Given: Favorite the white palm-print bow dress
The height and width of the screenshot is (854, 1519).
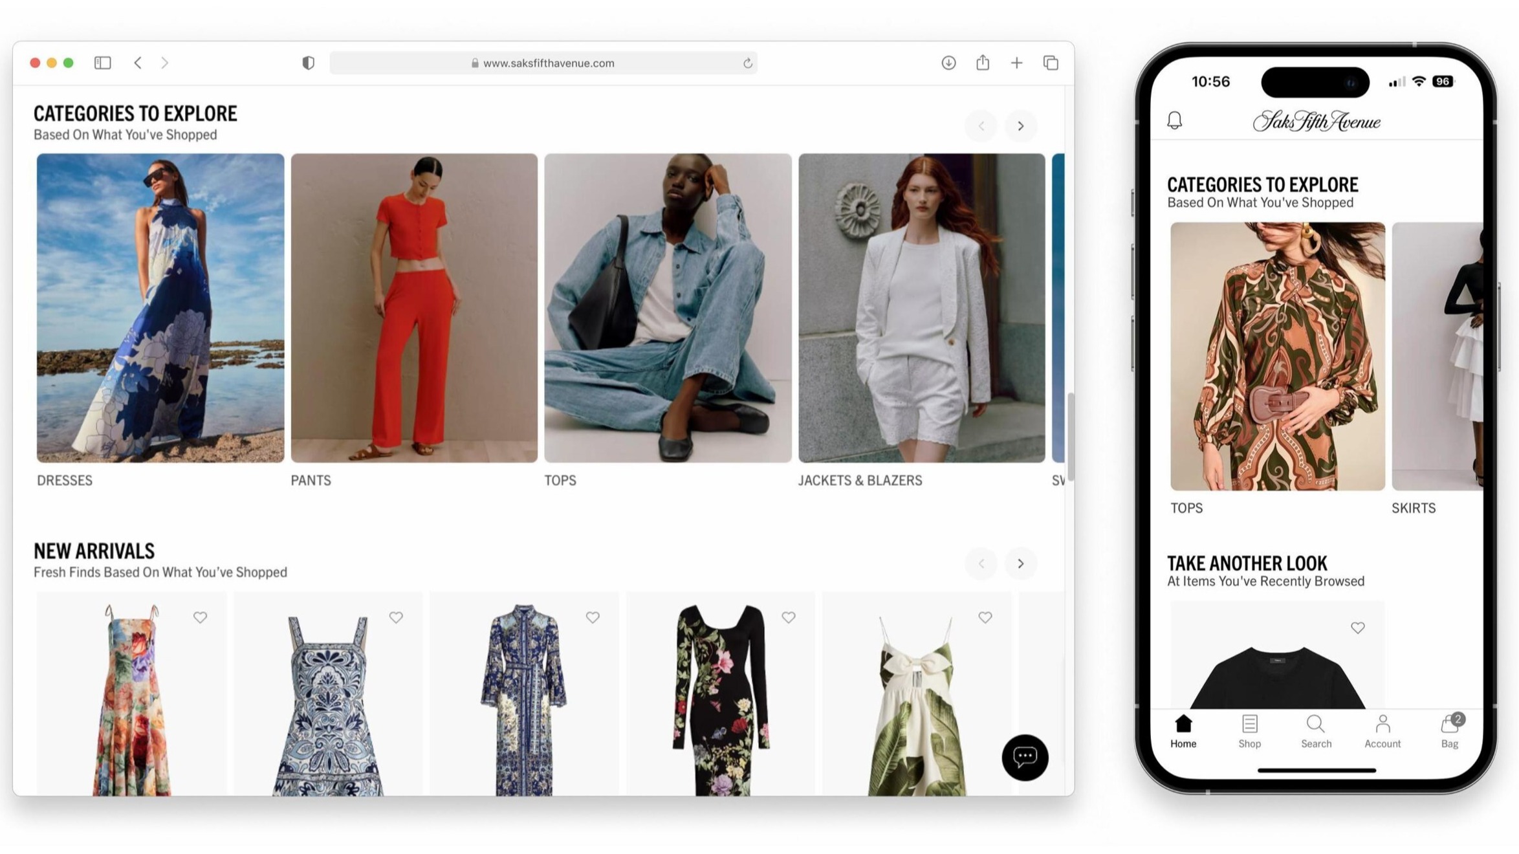Looking at the screenshot, I should [985, 617].
